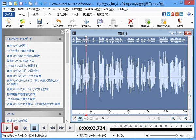Share on Twitter via the ribbon icon
This screenshot has width=196, height=140.
168,14
